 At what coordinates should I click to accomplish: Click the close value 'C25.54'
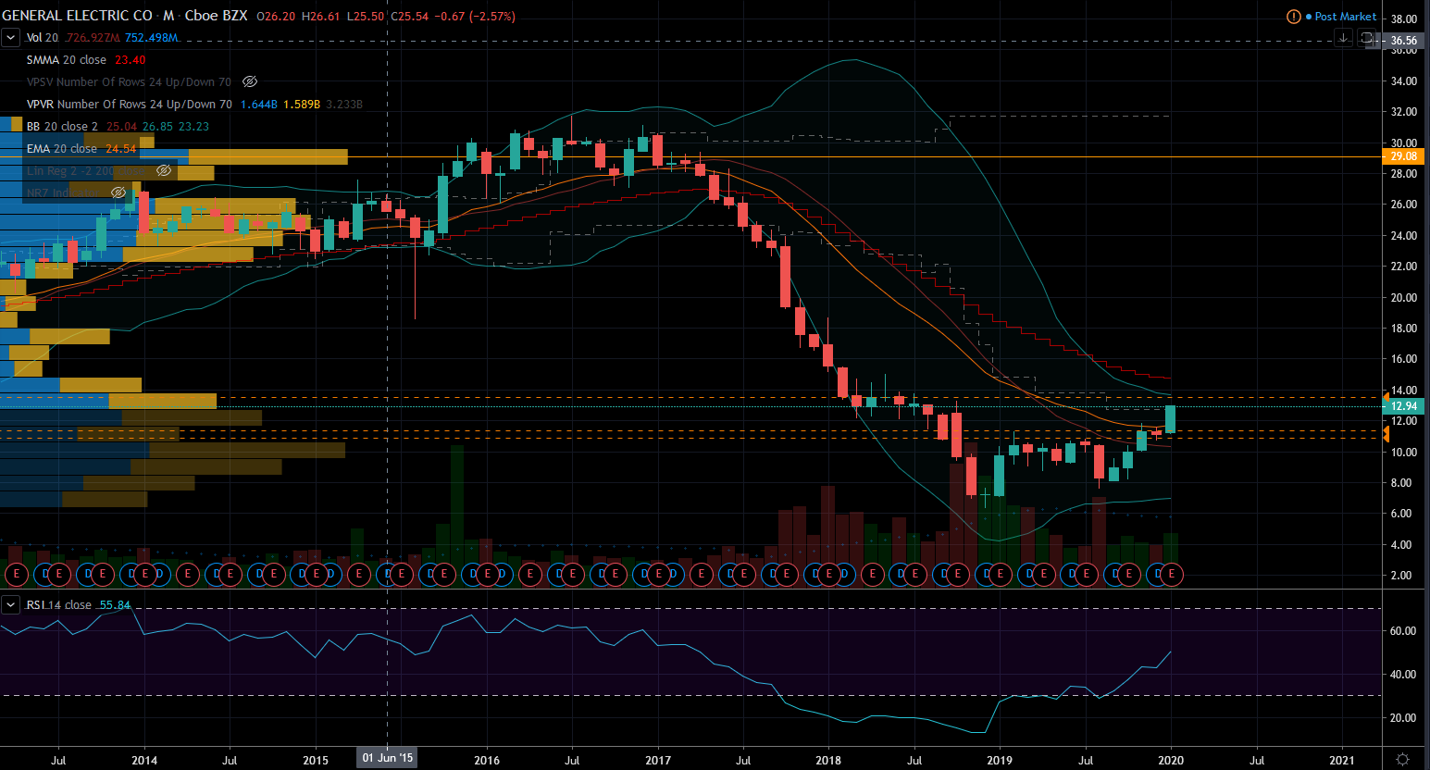point(410,17)
